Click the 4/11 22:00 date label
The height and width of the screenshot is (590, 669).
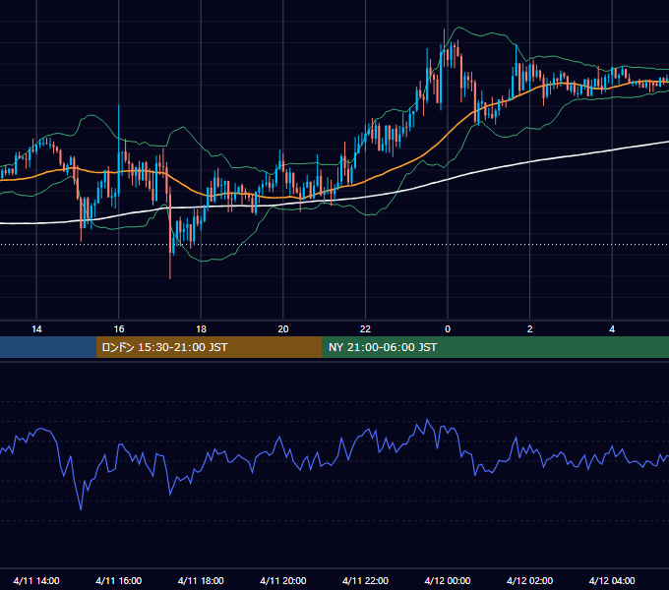click(x=365, y=580)
